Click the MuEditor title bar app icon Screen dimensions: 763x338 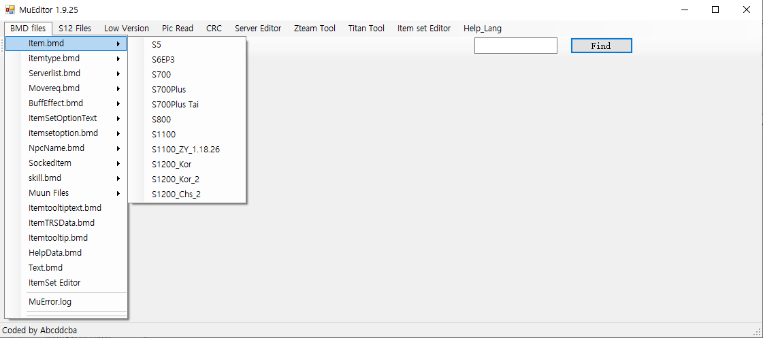pyautogui.click(x=10, y=10)
